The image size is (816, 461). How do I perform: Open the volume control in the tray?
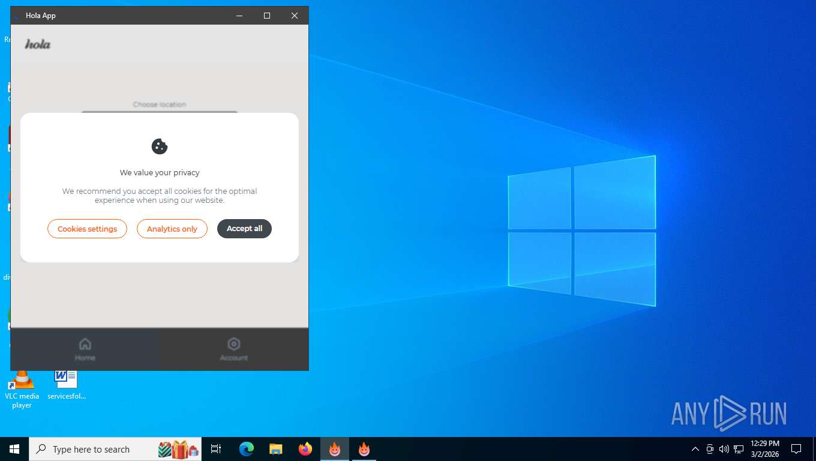tap(724, 449)
